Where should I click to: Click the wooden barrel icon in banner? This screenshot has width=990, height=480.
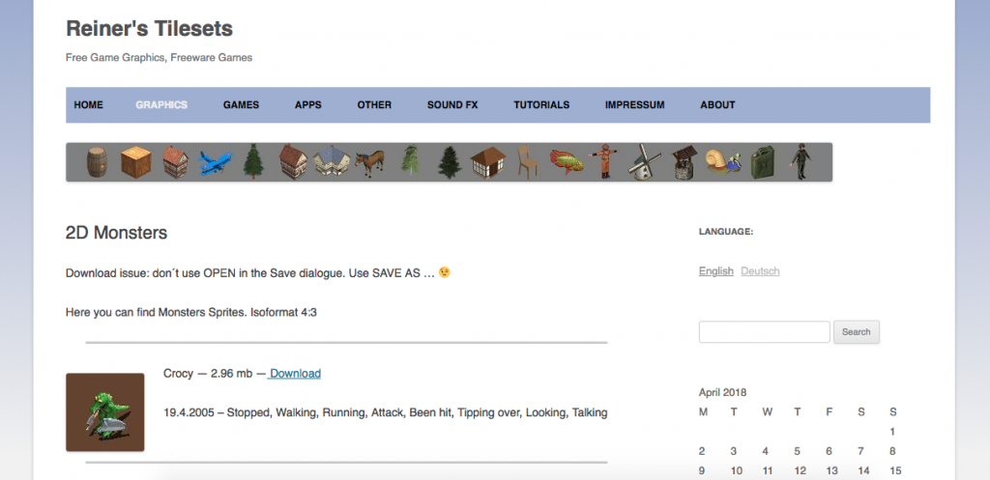tap(96, 161)
